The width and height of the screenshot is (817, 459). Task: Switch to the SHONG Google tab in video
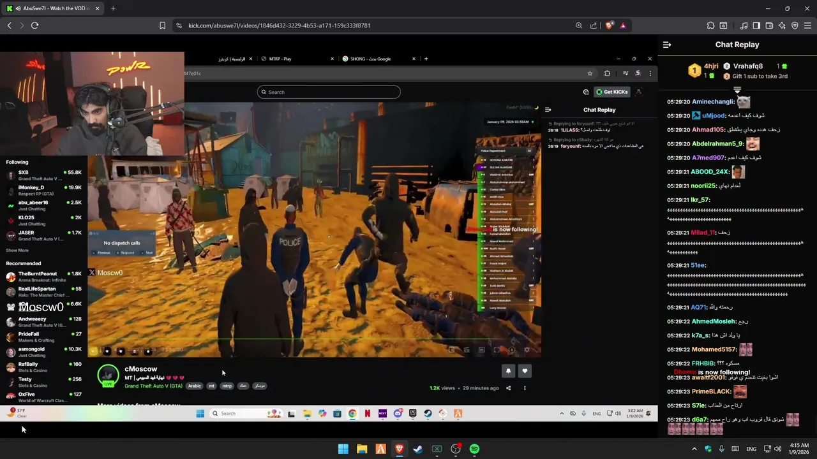[x=379, y=59]
